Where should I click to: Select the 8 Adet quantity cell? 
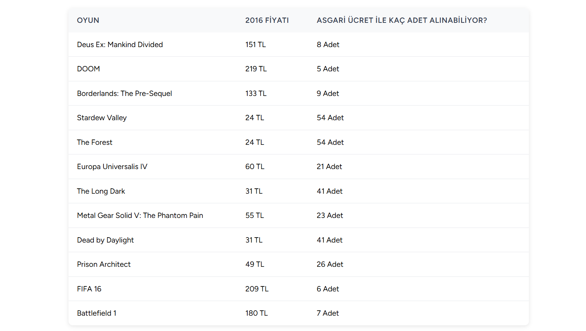(328, 45)
